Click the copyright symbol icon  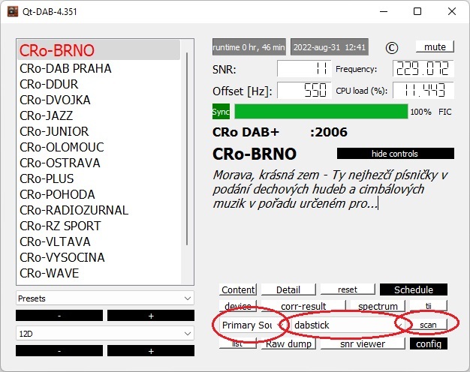(392, 47)
